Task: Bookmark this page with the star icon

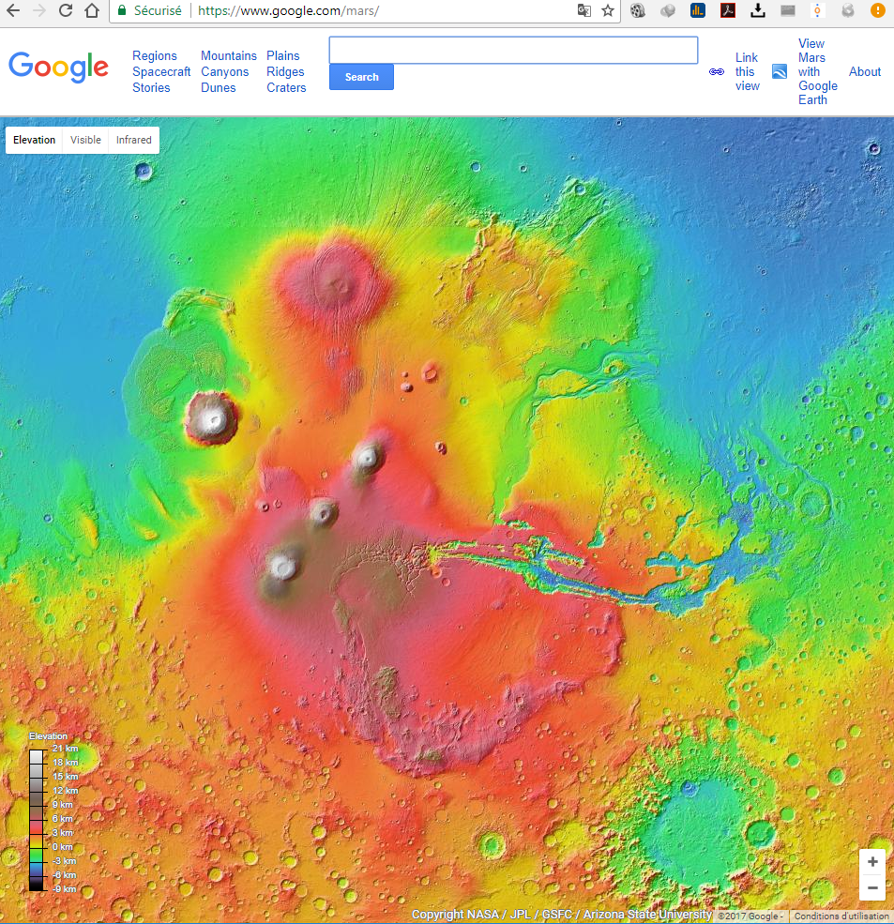Action: pyautogui.click(x=608, y=11)
